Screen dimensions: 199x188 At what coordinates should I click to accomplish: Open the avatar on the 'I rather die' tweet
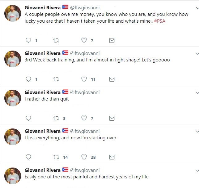(13, 98)
